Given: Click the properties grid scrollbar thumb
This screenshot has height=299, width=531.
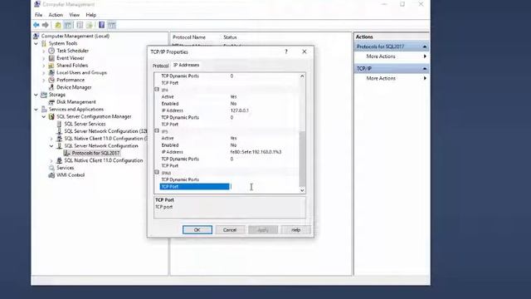Looking at the screenshot, I should 302,159.
